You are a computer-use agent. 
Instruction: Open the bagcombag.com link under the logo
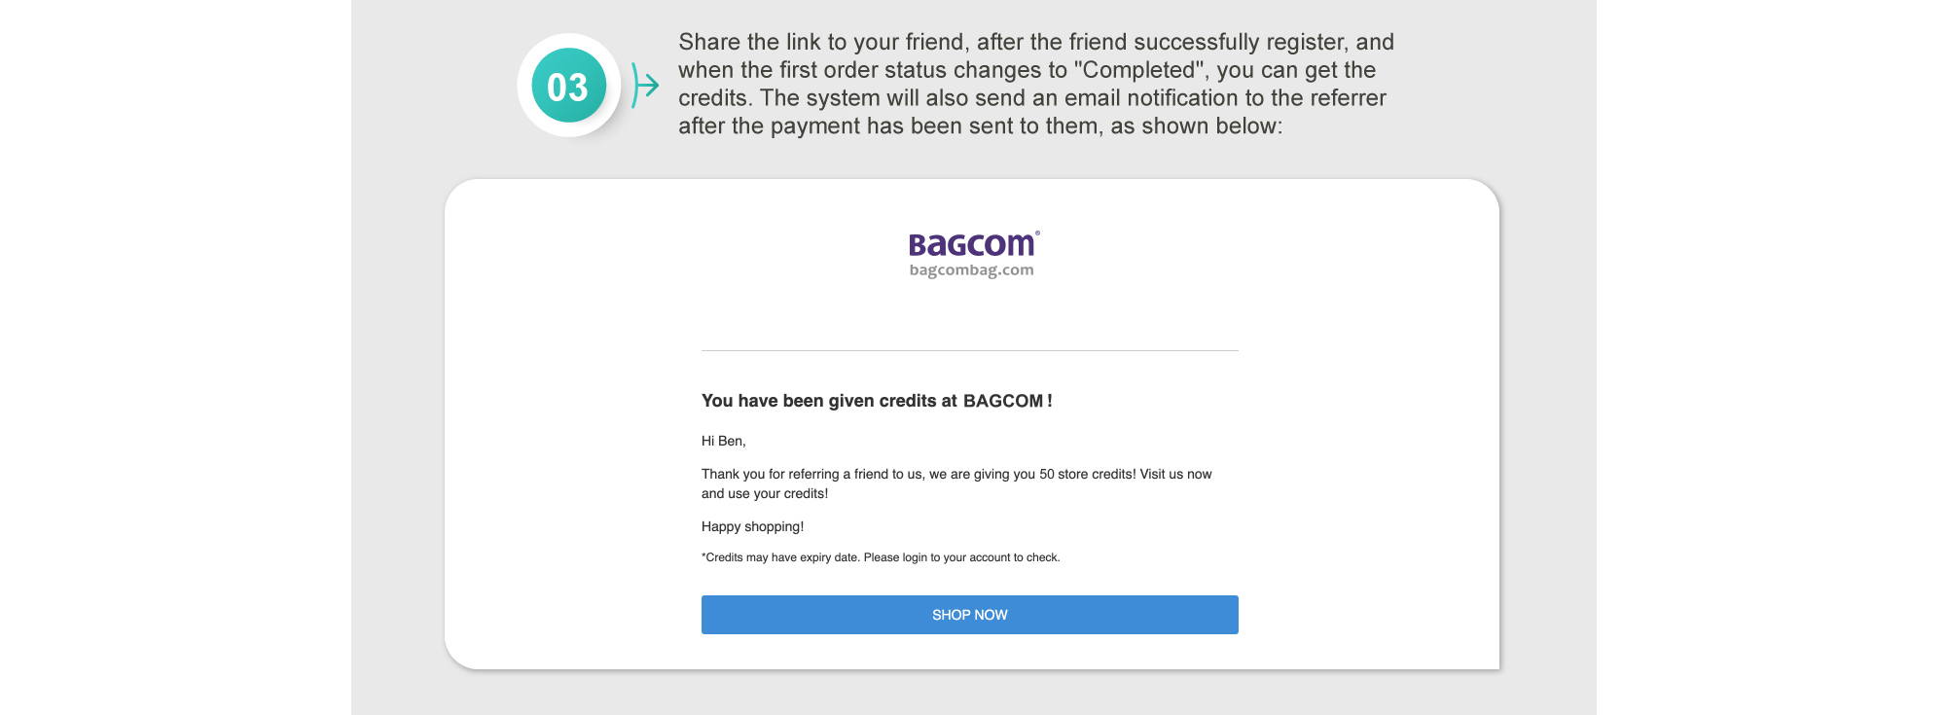(x=971, y=270)
